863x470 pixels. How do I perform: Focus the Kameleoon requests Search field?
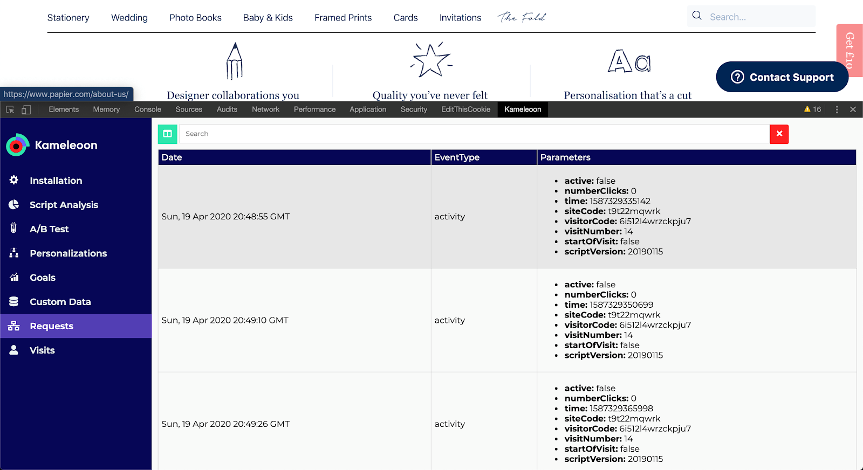(475, 134)
